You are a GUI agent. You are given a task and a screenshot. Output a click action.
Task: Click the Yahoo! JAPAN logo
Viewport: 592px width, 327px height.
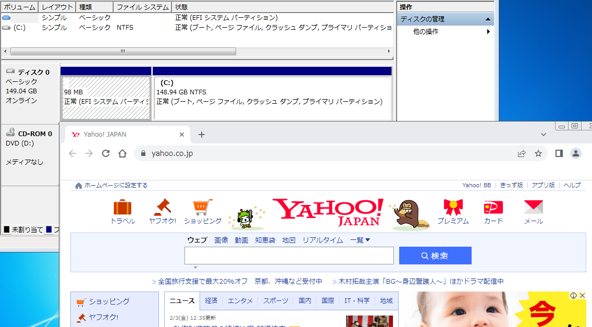[328, 212]
